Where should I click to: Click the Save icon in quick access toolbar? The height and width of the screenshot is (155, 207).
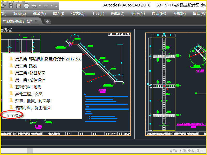click(11, 5)
